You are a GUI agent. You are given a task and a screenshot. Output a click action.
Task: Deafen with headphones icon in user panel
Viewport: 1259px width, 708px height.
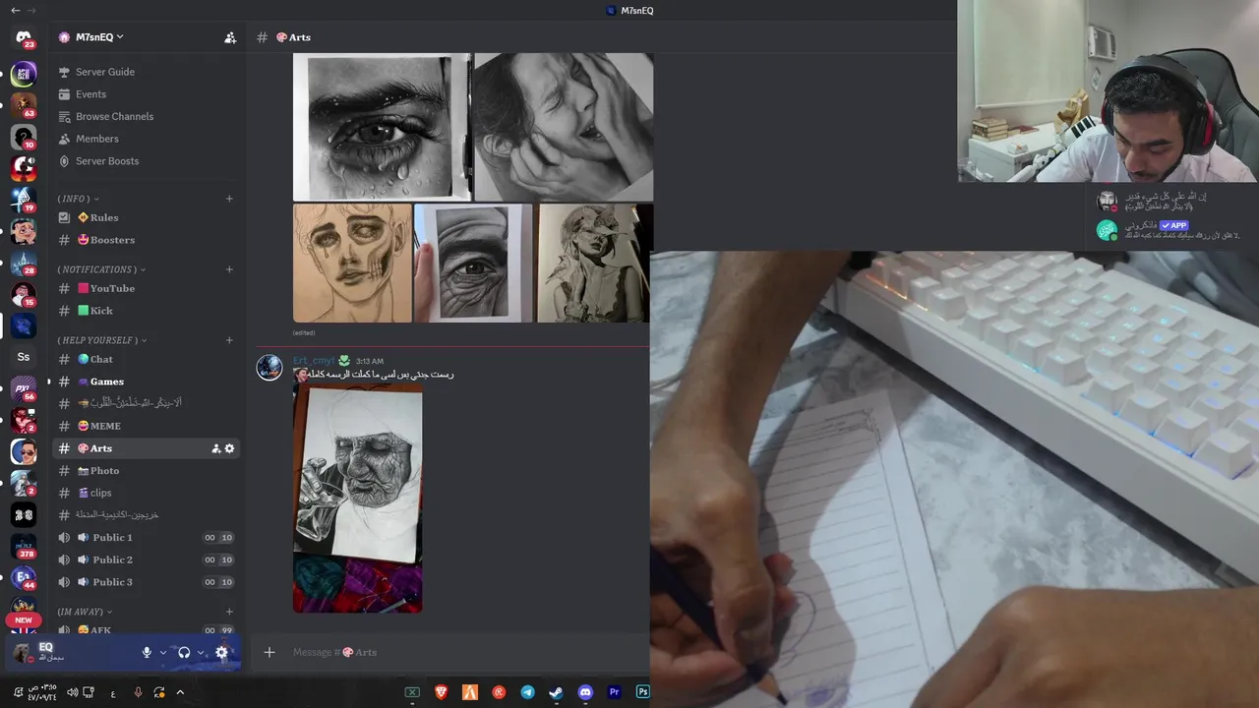(x=184, y=652)
